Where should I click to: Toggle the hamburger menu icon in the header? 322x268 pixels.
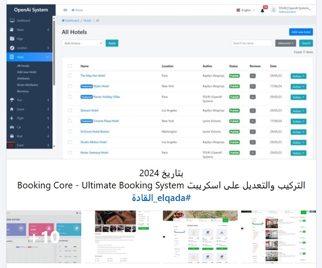[65, 10]
